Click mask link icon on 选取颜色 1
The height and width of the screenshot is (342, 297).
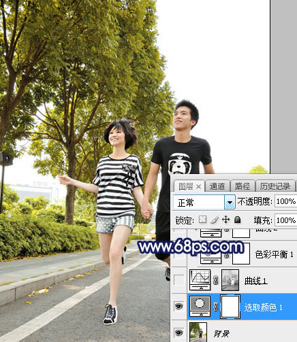coord(216,307)
